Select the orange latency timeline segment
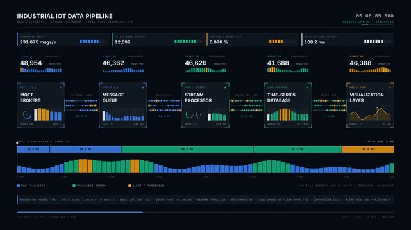The width and height of the screenshot is (411, 230). pos(368,149)
